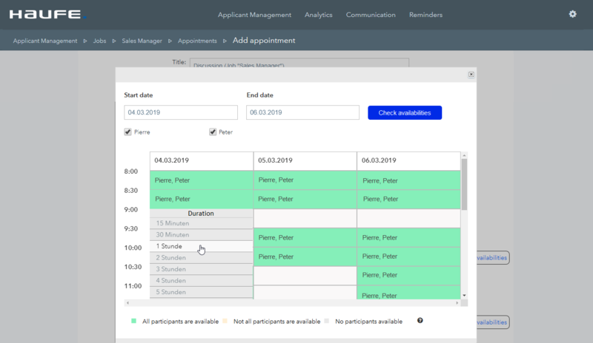Select 4 Stunden duration
The height and width of the screenshot is (343, 593).
(201, 281)
